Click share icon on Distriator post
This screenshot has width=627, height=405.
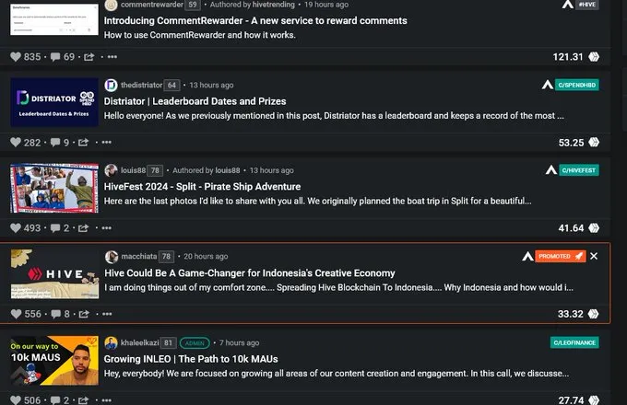point(83,143)
